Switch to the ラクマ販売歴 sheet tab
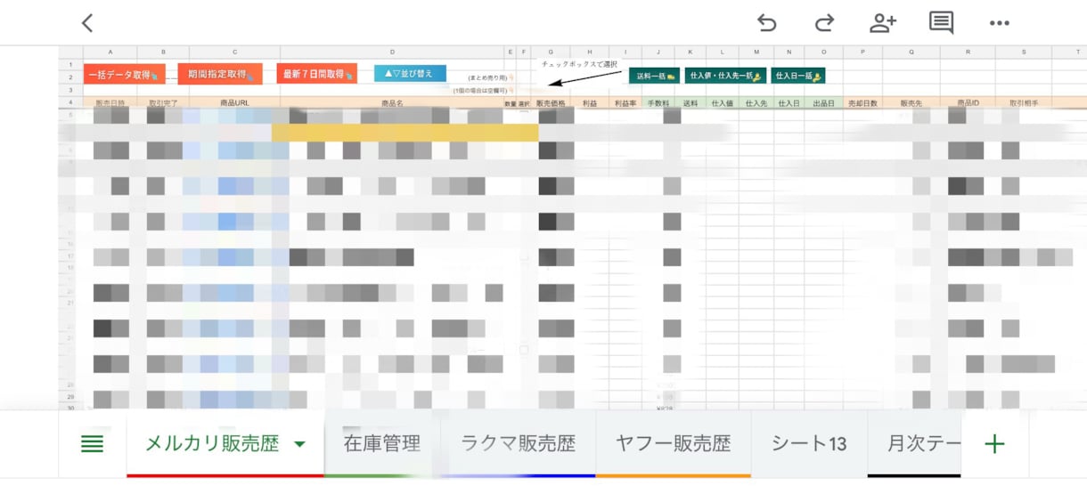This screenshot has width=1087, height=502. point(518,443)
